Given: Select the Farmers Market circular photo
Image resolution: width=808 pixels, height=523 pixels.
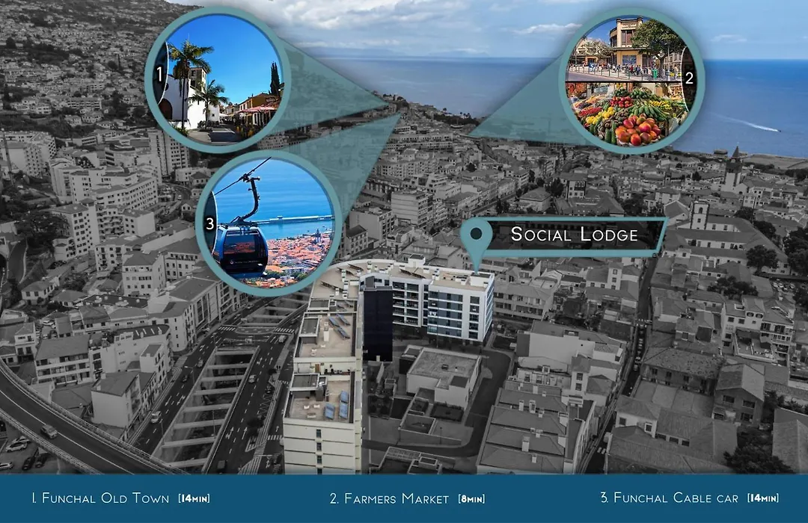Looking at the screenshot, I should coord(631,80).
